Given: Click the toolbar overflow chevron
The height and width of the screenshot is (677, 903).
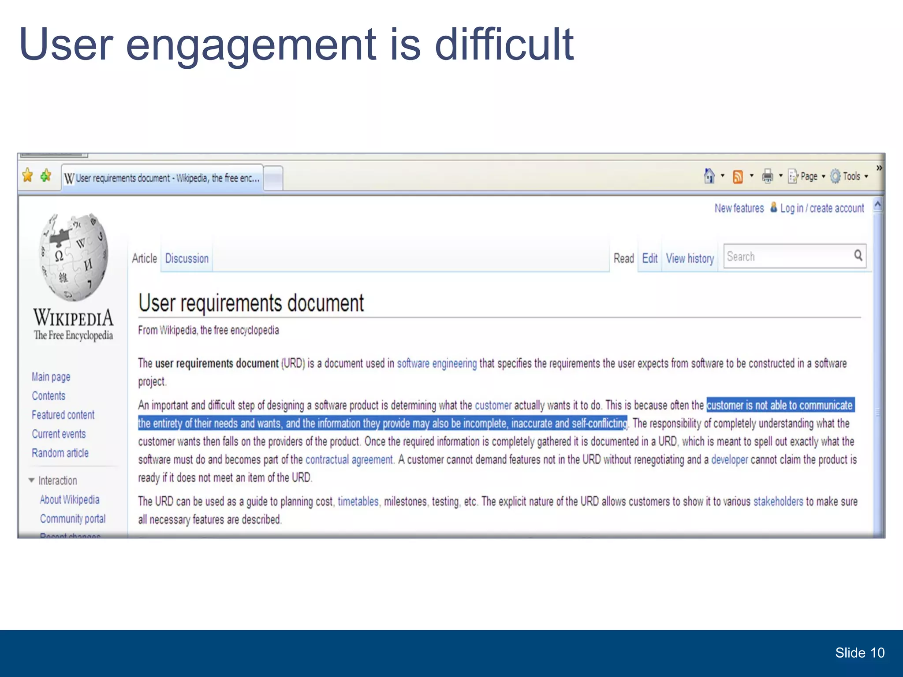Looking at the screenshot, I should coord(879,168).
